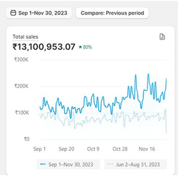Open the Compare: Previous period selector

[x=112, y=13]
